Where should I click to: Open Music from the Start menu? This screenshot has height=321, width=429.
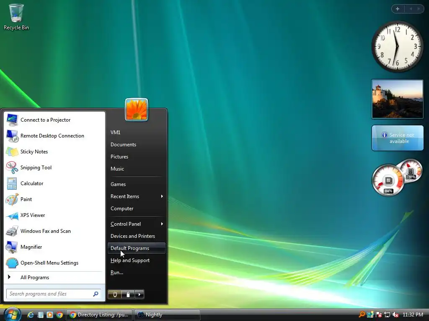137,169
